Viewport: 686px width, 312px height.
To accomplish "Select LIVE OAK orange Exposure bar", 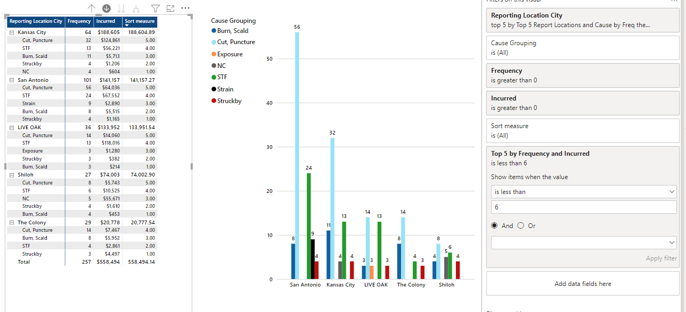I will coord(372,272).
